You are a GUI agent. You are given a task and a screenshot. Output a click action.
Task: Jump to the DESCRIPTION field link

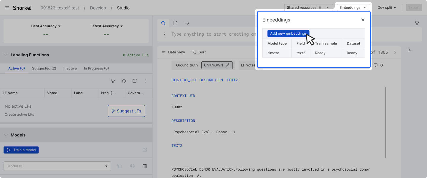[211, 80]
